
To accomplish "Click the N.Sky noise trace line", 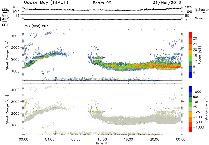I will click(102, 10).
